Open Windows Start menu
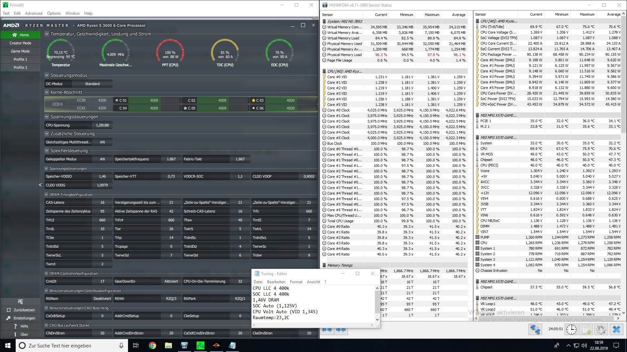The width and height of the screenshot is (627, 352). tap(8, 345)
